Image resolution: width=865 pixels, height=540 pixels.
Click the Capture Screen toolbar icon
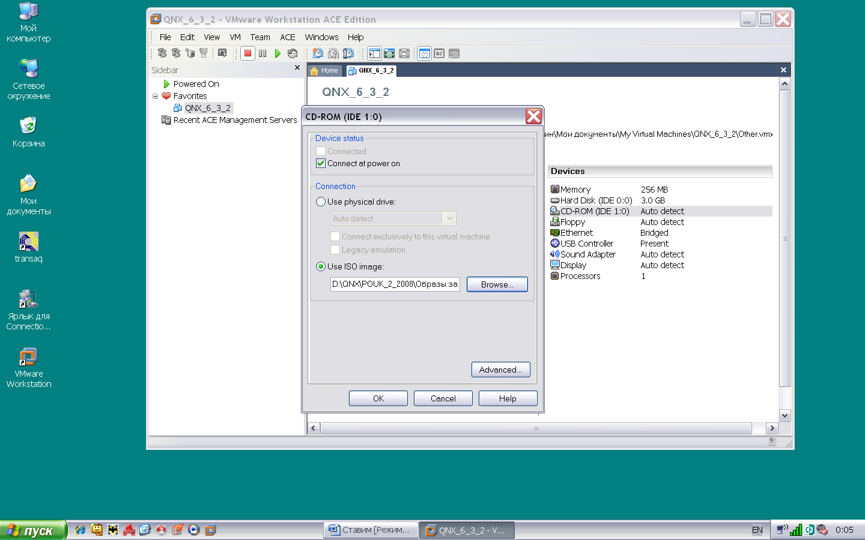point(222,53)
